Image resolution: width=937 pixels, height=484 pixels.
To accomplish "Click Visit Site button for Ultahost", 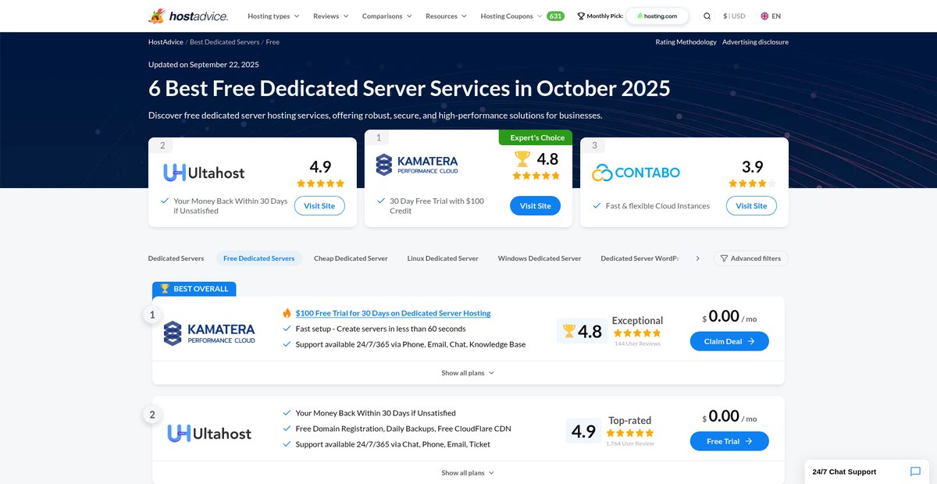I will point(319,206).
